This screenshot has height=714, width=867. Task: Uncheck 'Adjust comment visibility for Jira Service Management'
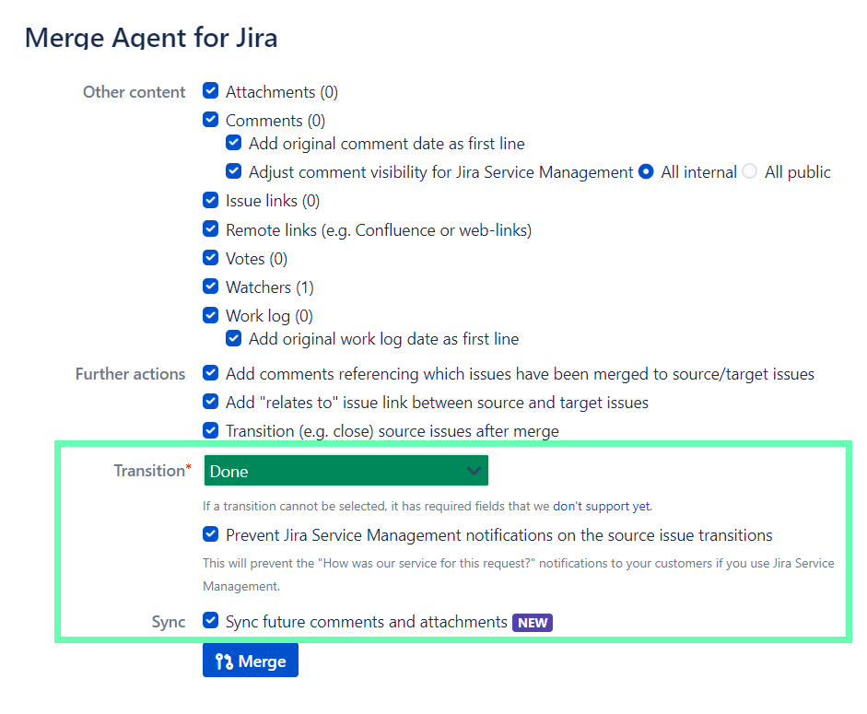[x=233, y=171]
